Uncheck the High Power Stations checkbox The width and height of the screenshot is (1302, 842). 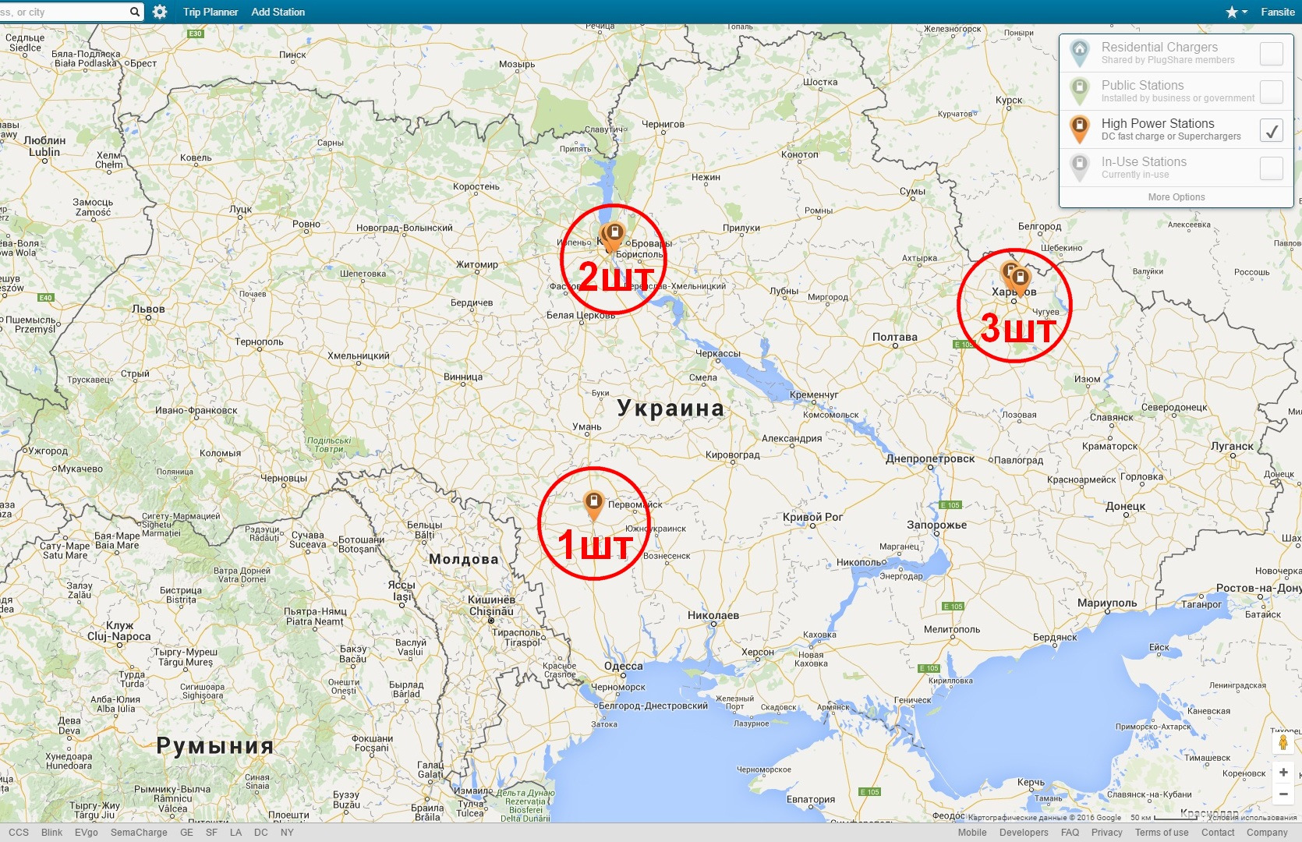(1271, 130)
